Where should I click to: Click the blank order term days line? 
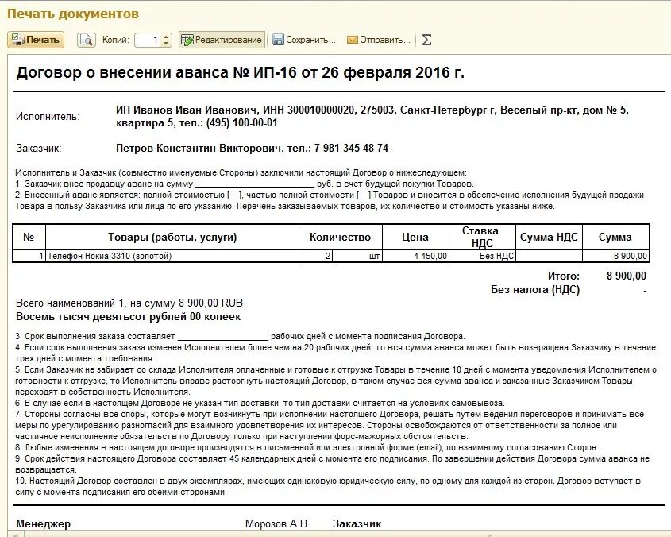click(x=223, y=337)
